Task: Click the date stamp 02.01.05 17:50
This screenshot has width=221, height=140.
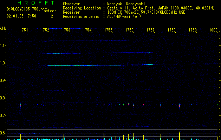Action: tap(21, 16)
